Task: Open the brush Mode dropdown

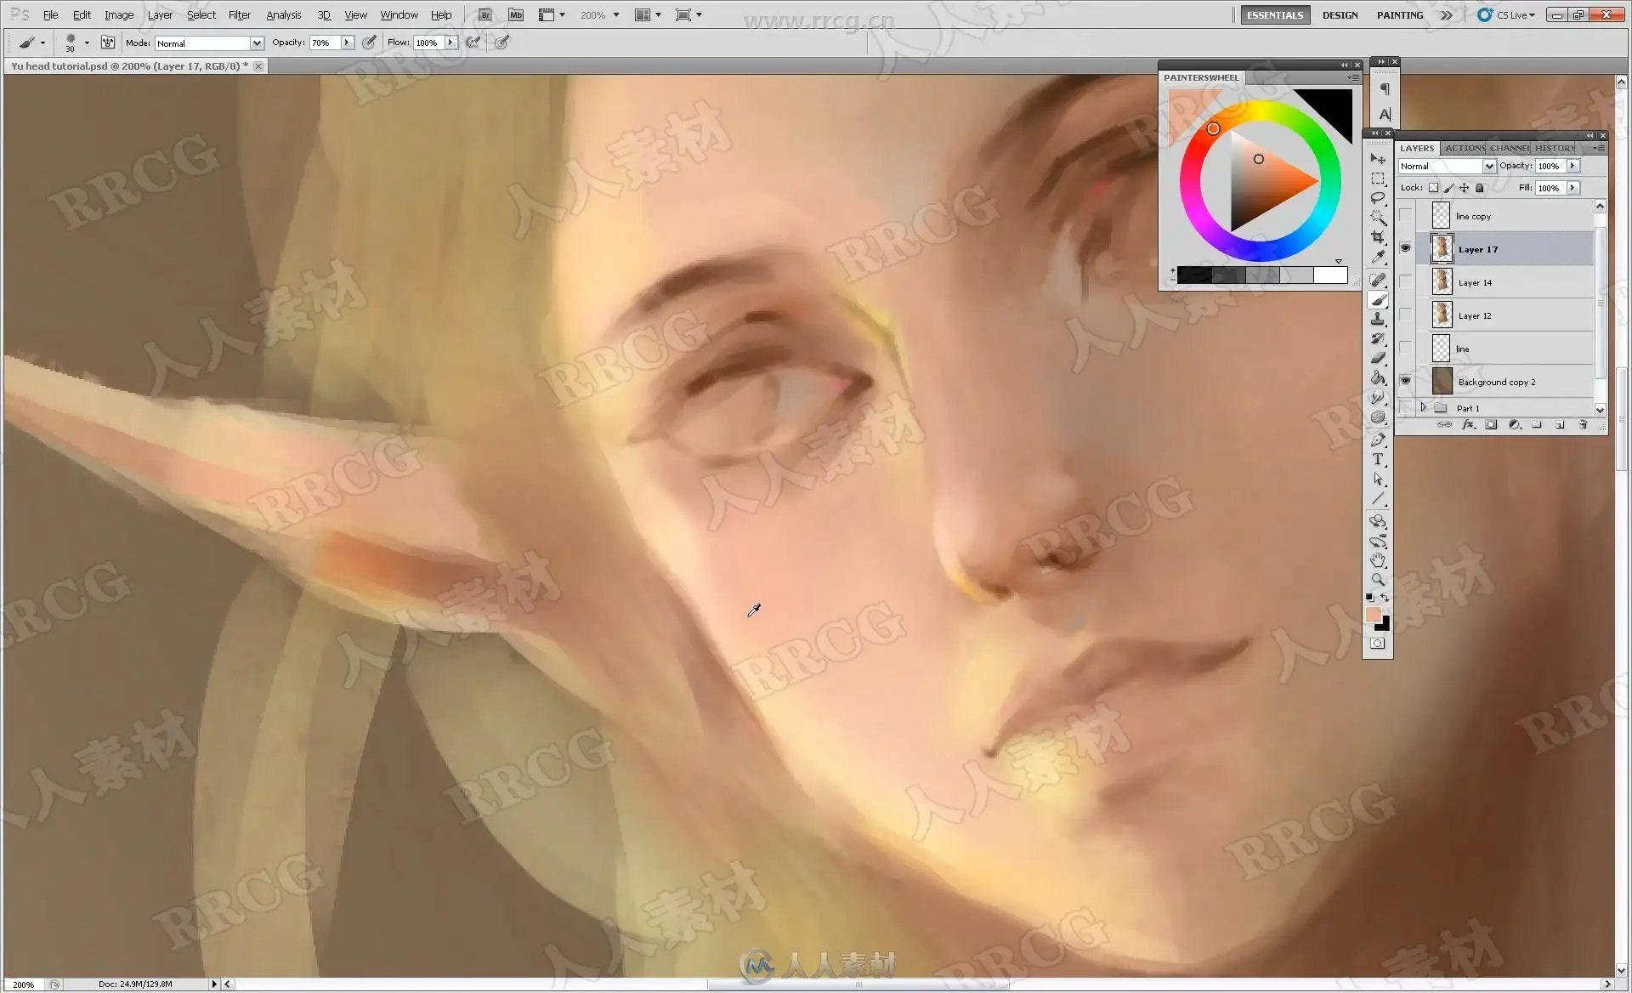Action: pyautogui.click(x=256, y=43)
